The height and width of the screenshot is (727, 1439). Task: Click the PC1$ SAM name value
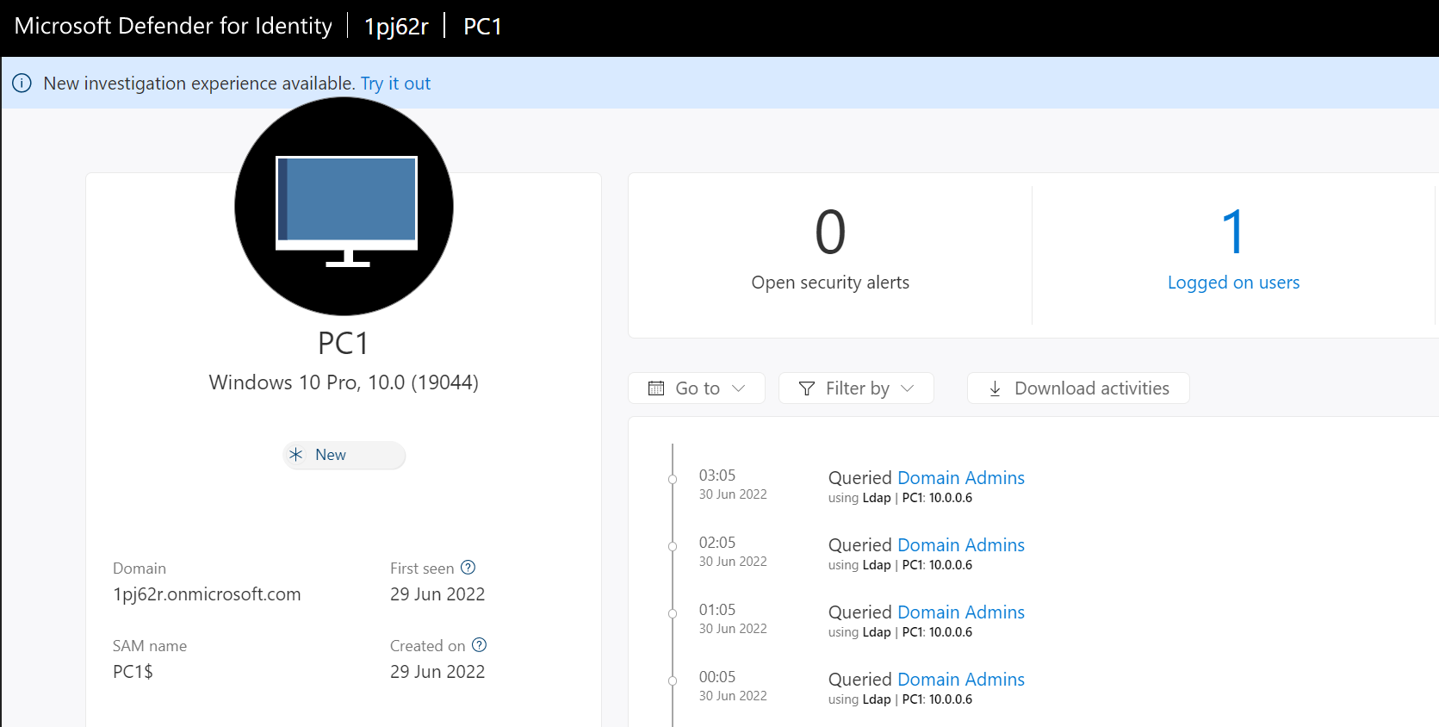(133, 672)
